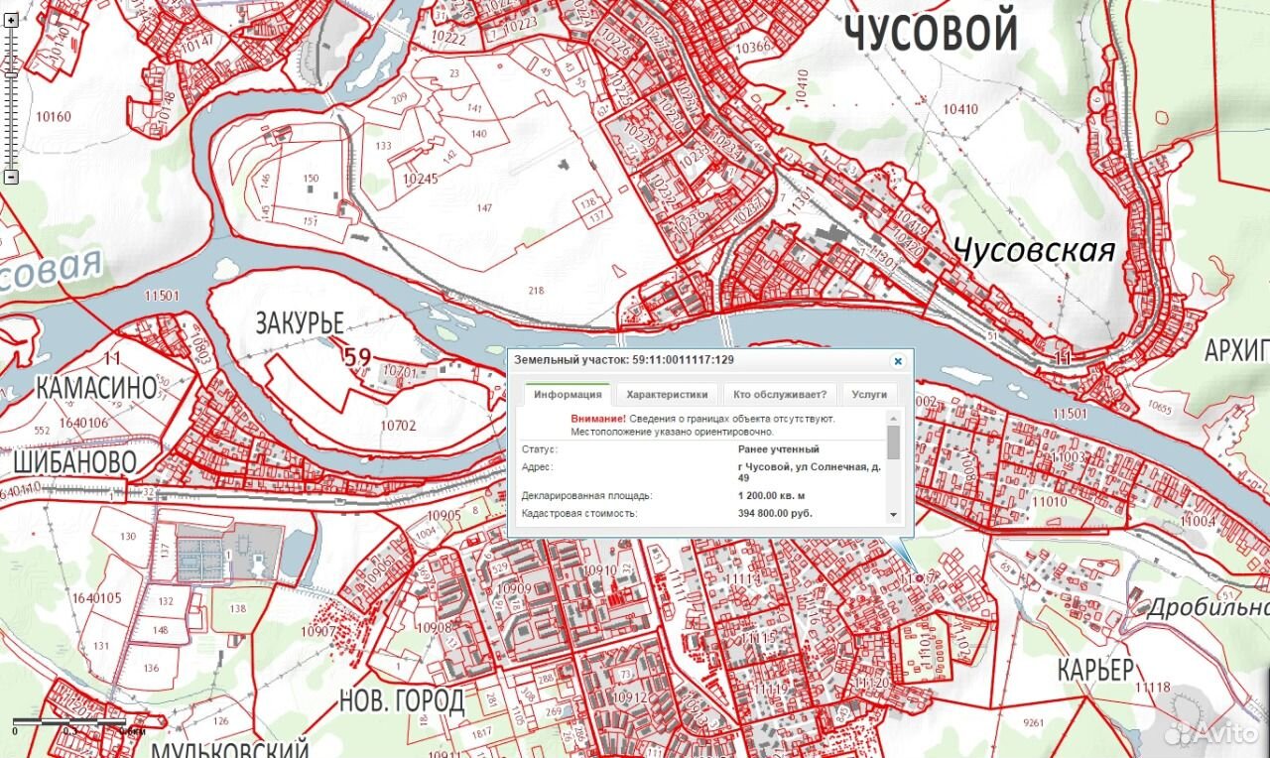Click the address г Чусовой, ул Солнечная
The height and width of the screenshot is (758, 1270).
[x=809, y=472]
